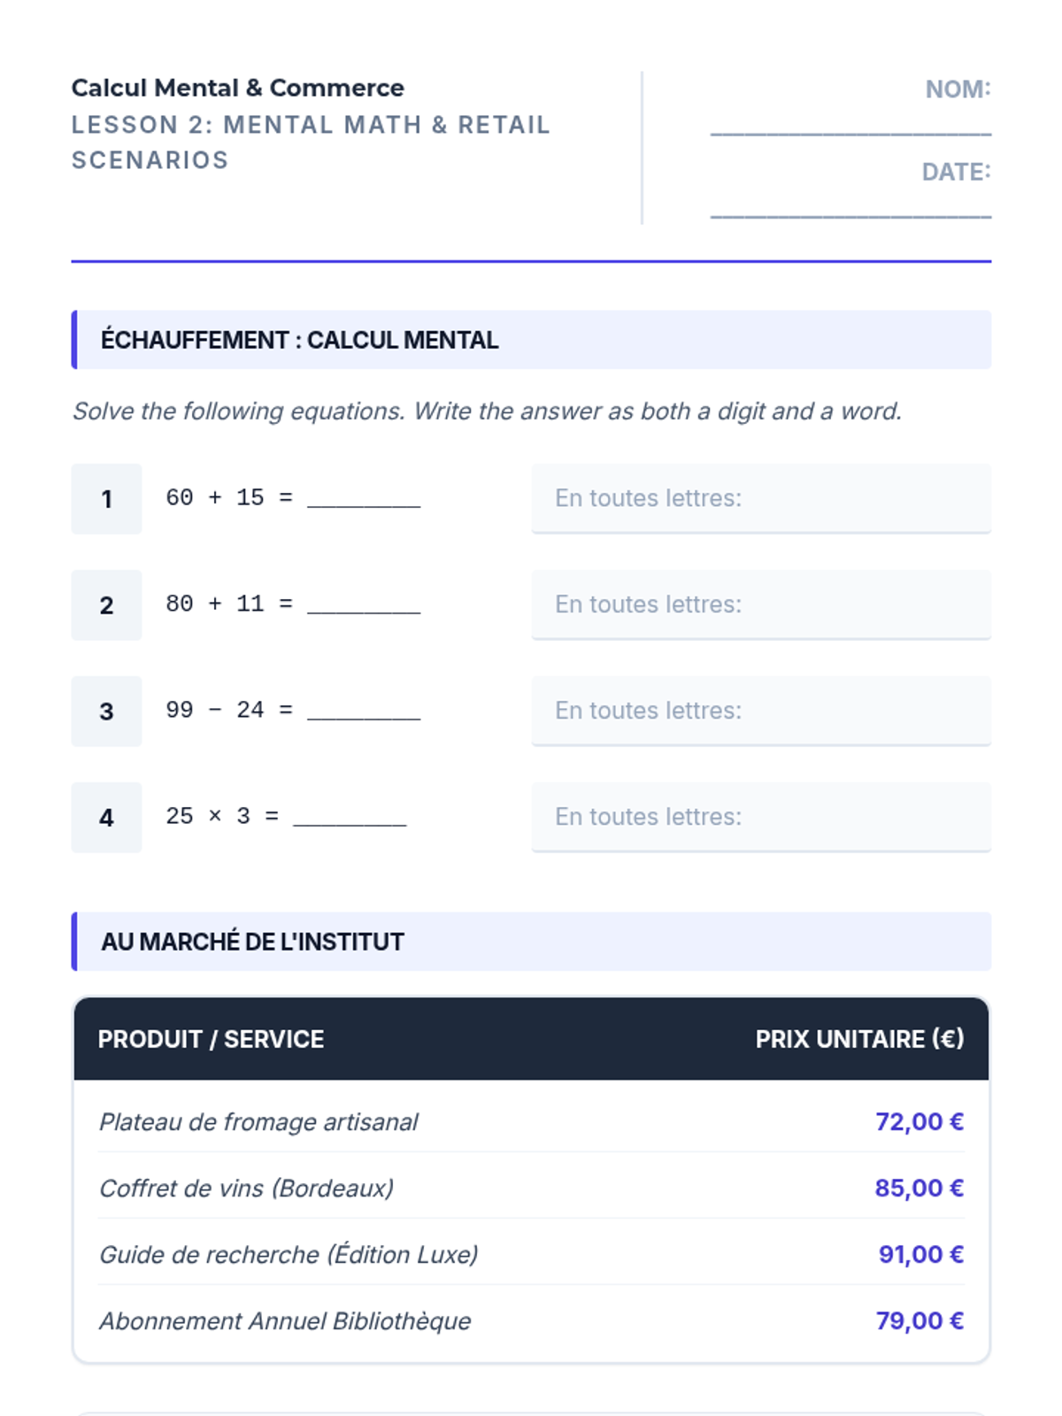
Task: Click answer blank for 80 + 11
Action: pos(364,604)
